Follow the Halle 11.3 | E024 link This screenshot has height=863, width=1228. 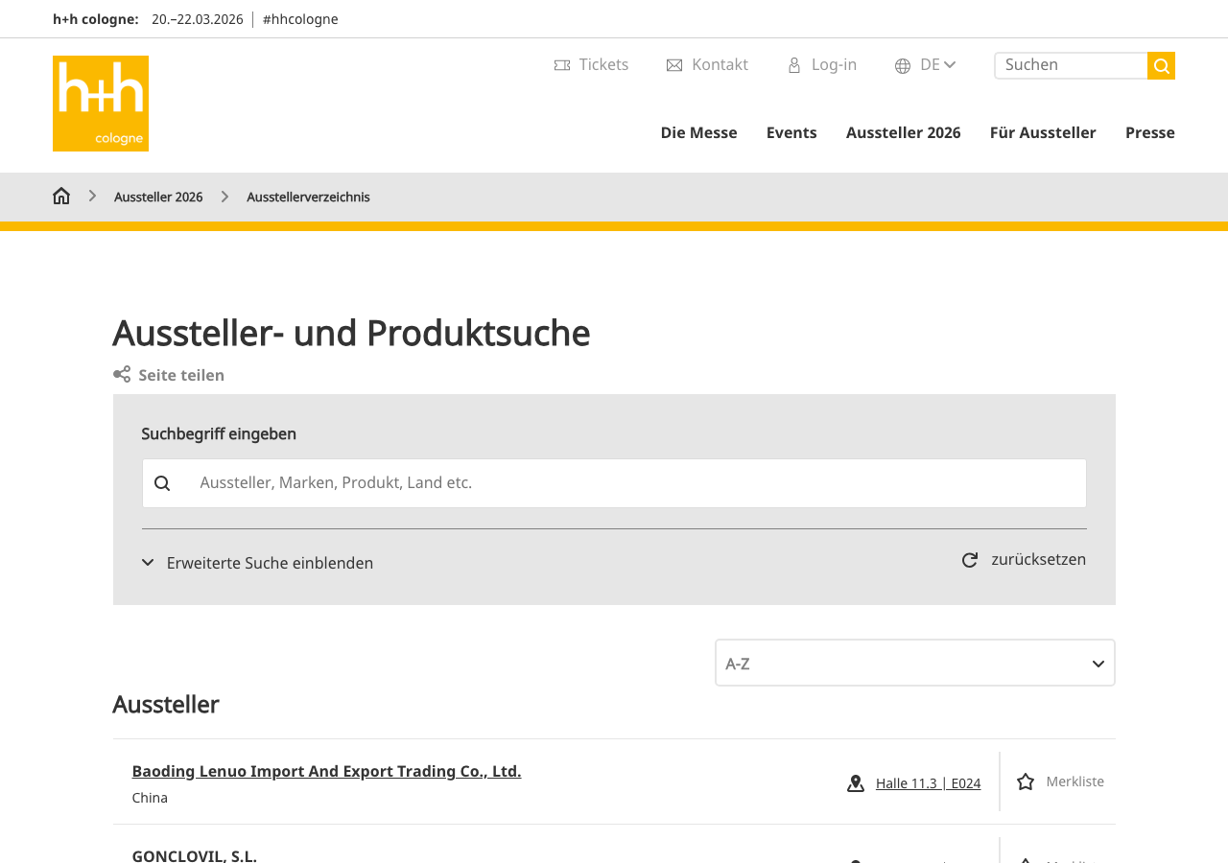928,783
